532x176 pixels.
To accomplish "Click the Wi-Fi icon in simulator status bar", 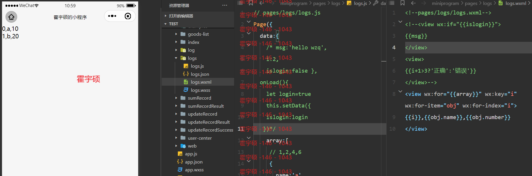I will [36, 6].
